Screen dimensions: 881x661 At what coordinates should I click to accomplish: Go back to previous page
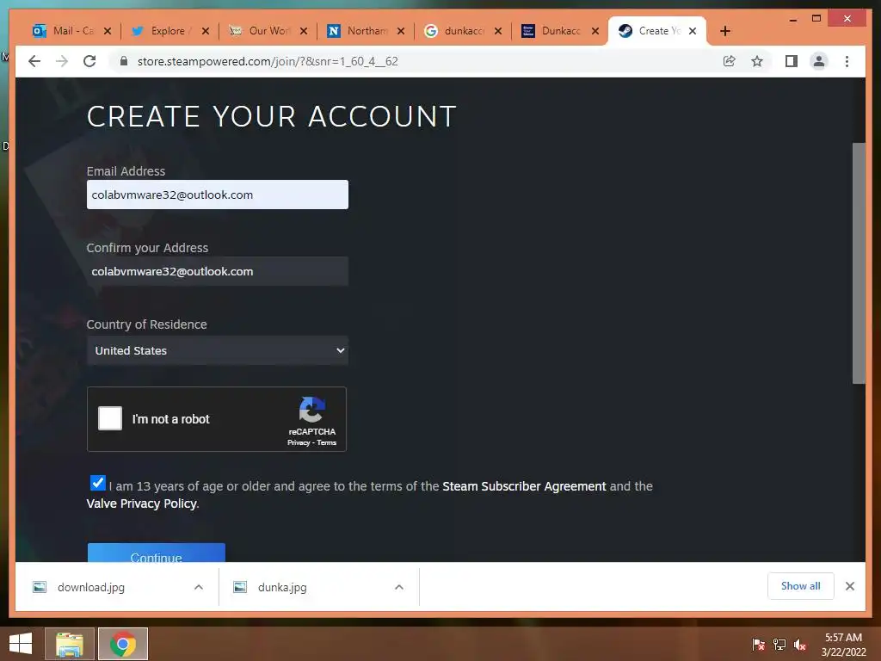[x=34, y=61]
